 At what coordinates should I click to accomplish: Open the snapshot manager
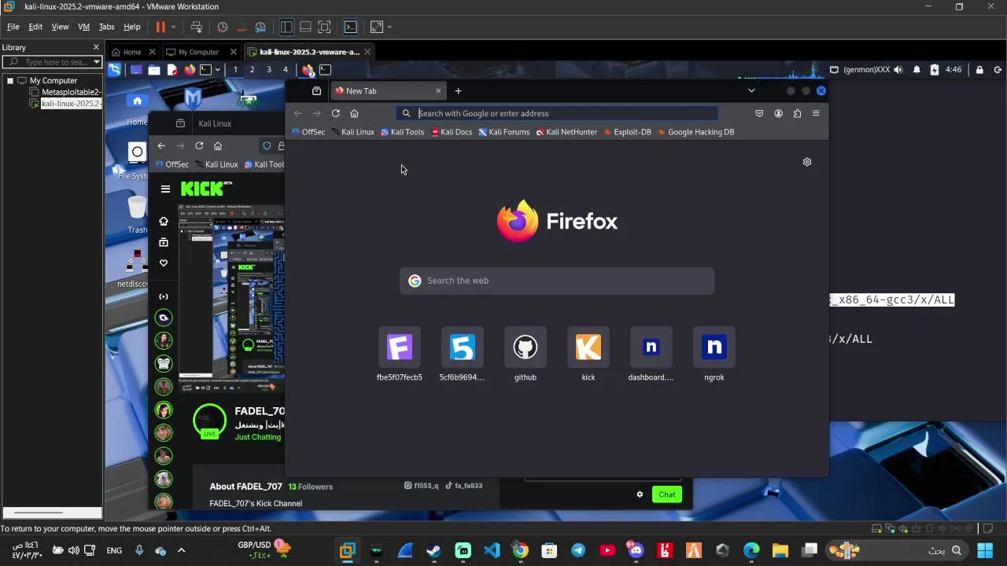260,27
